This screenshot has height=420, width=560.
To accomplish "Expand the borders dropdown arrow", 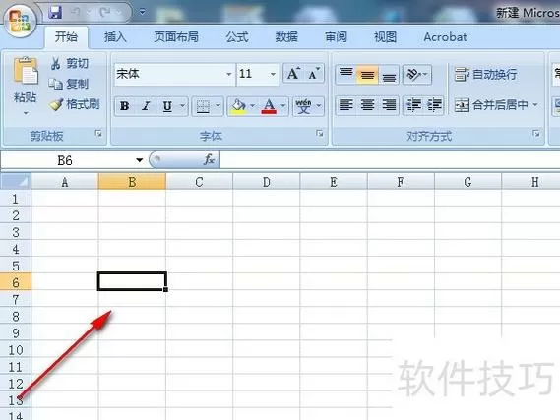I will pyautogui.click(x=218, y=106).
